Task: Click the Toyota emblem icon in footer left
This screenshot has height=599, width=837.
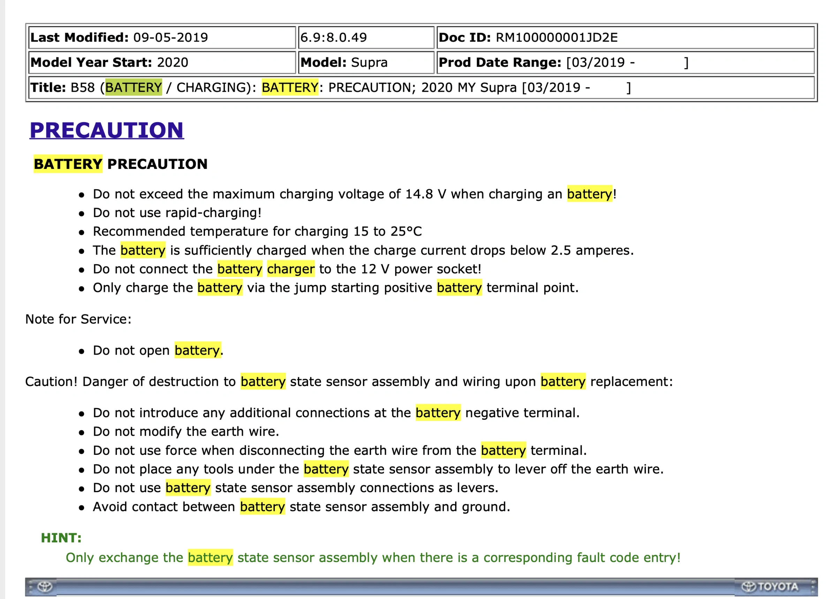Action: (x=45, y=586)
